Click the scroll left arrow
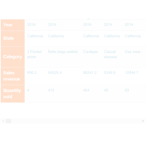The image size is (147, 147). click(x=3, y=121)
